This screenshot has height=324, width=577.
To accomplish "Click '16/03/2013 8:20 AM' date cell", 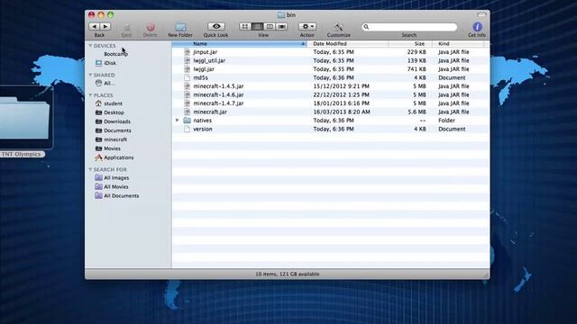I will (x=342, y=112).
